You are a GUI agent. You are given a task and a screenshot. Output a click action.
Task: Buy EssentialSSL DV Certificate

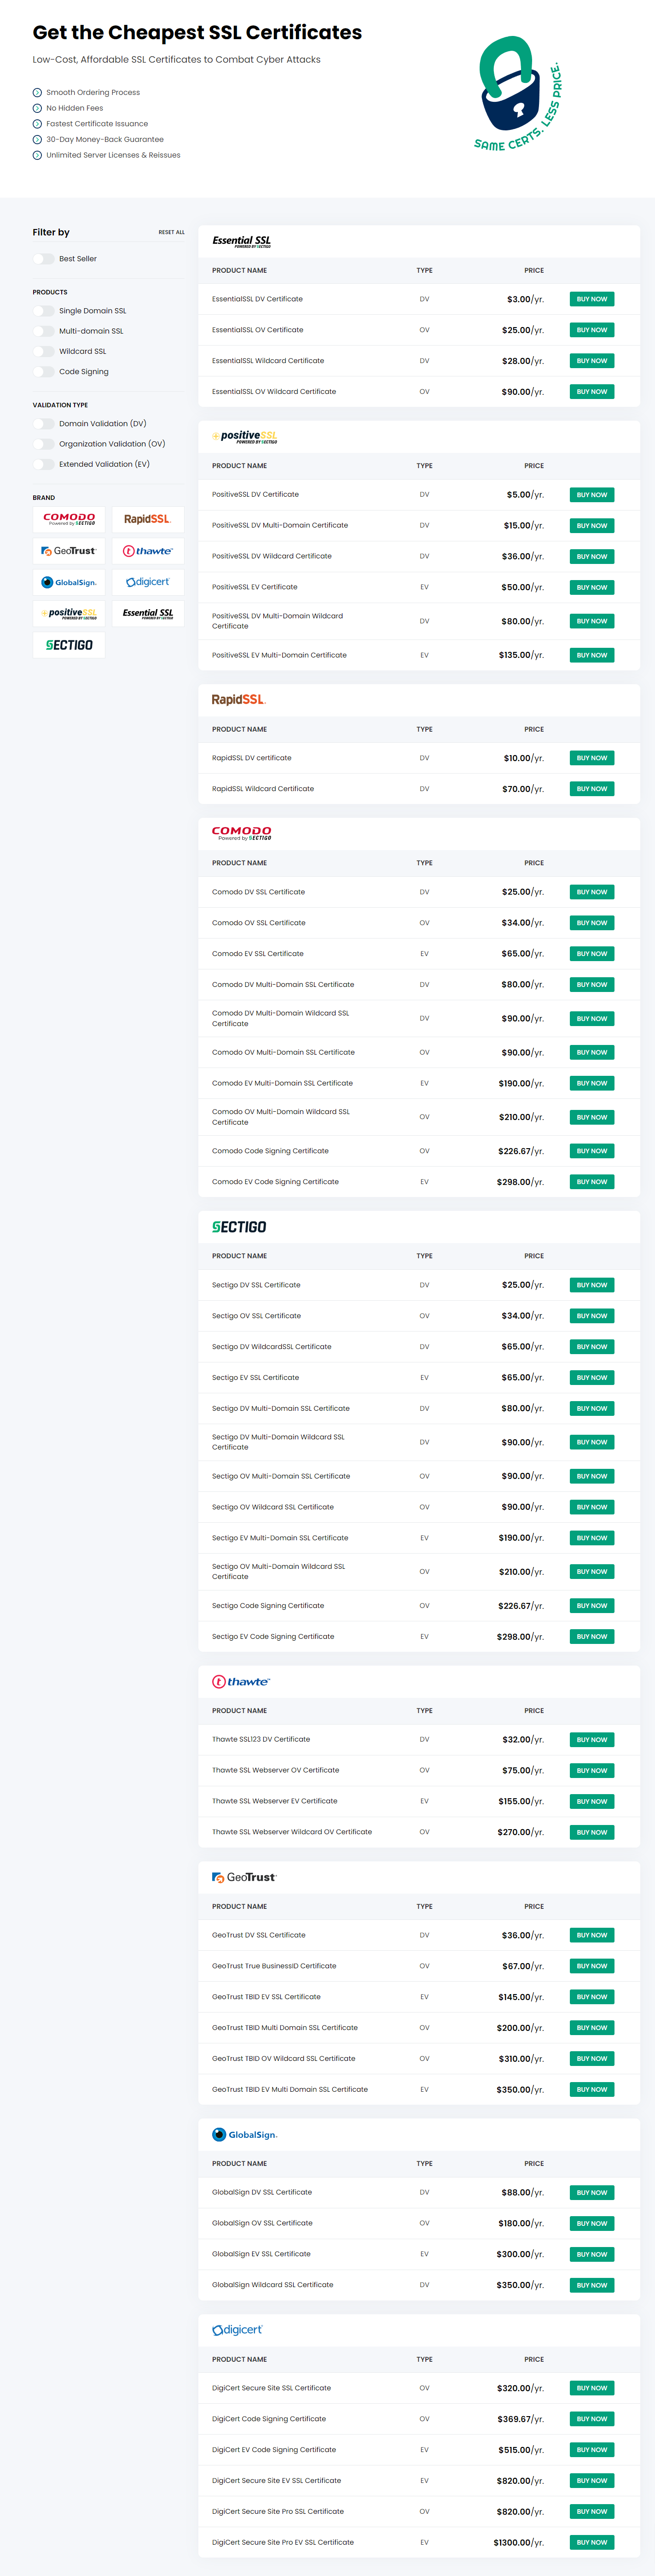pyautogui.click(x=592, y=299)
